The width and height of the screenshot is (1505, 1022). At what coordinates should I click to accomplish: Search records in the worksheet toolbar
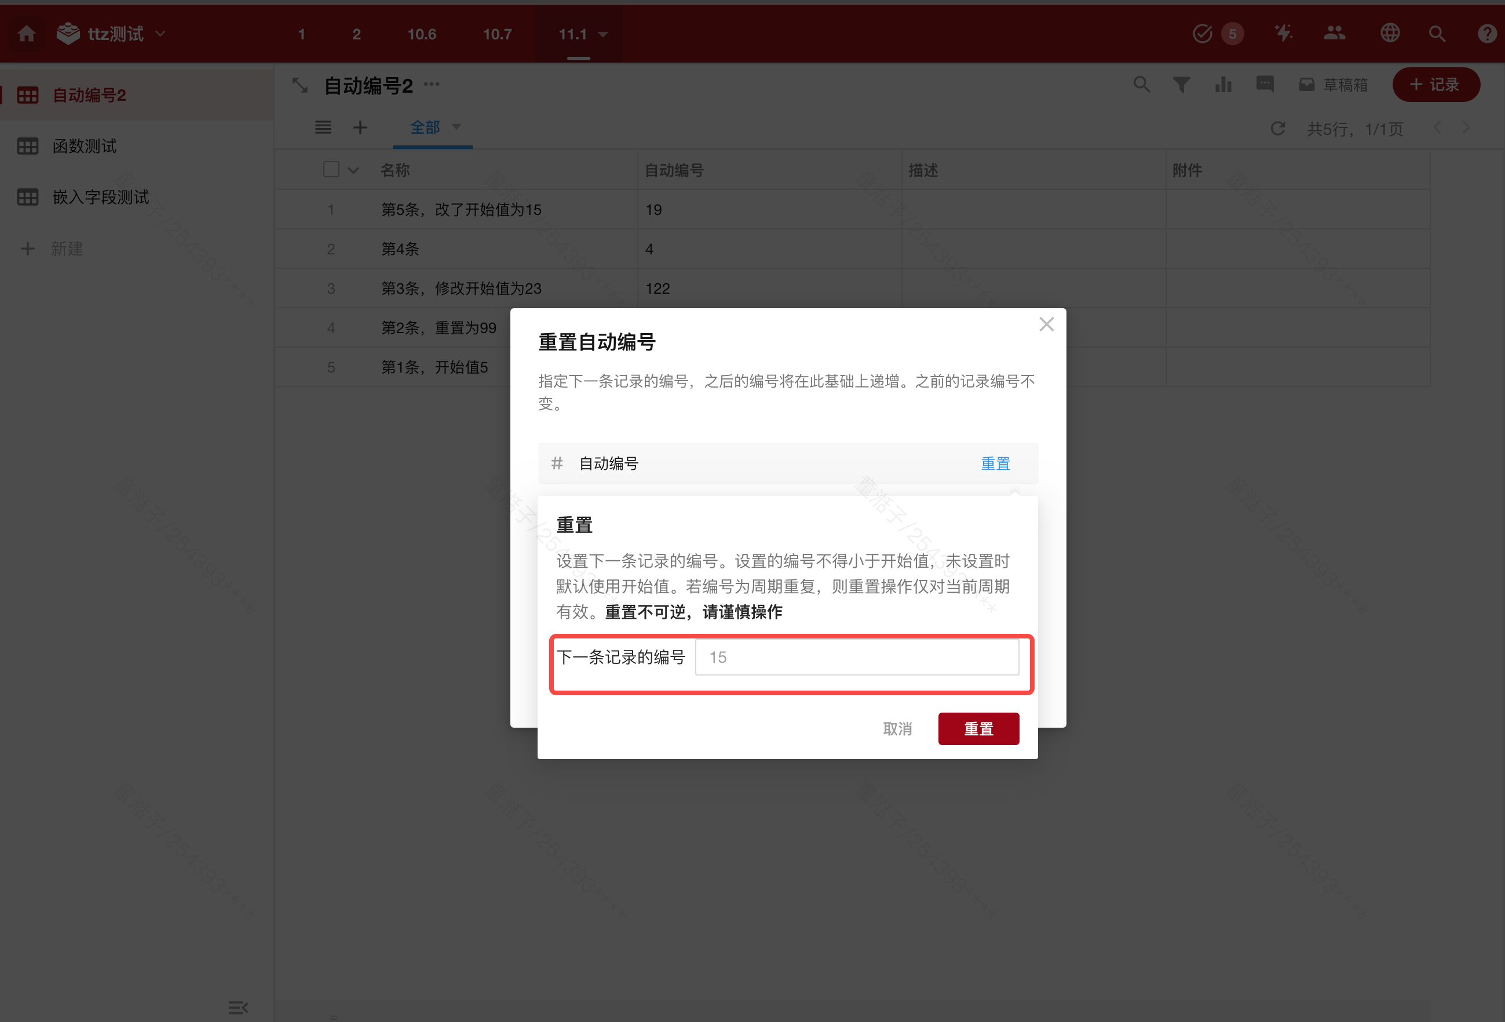[1142, 84]
